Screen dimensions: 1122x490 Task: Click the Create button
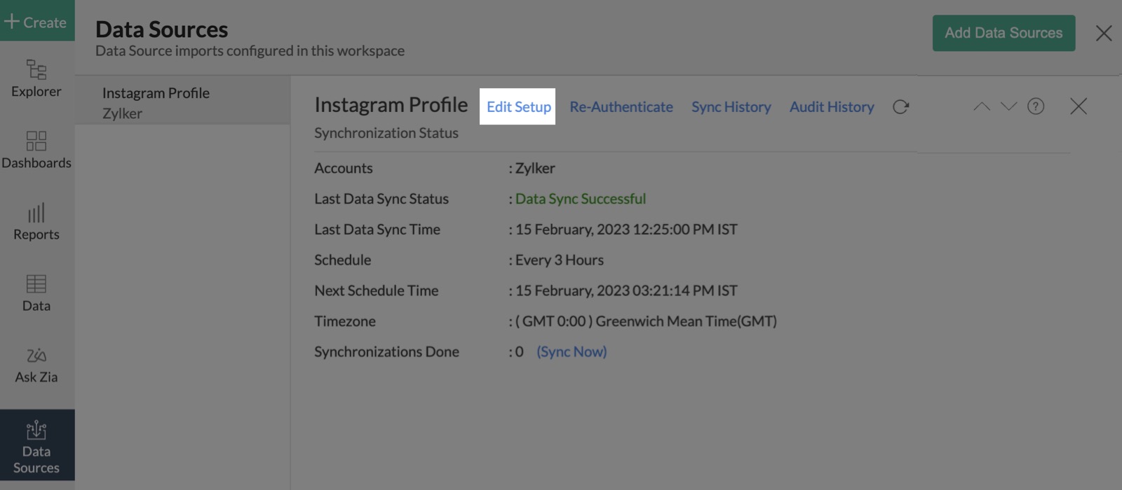coord(36,22)
